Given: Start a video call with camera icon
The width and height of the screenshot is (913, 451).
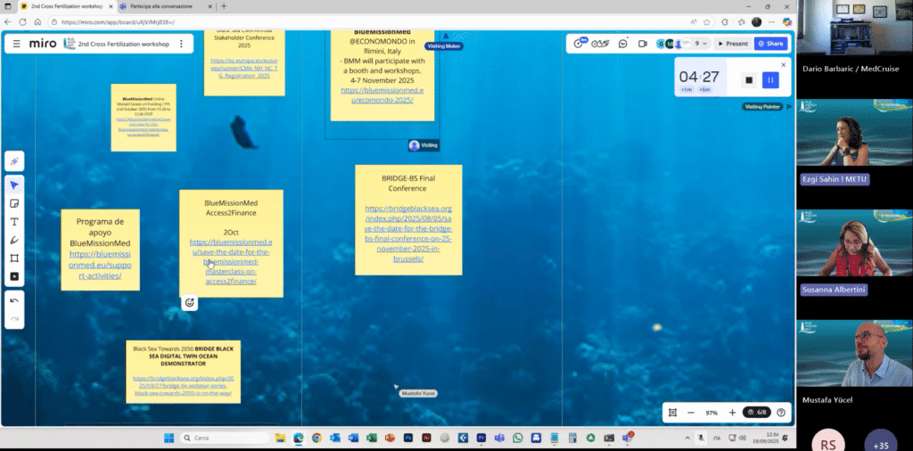Looking at the screenshot, I should tap(642, 43).
